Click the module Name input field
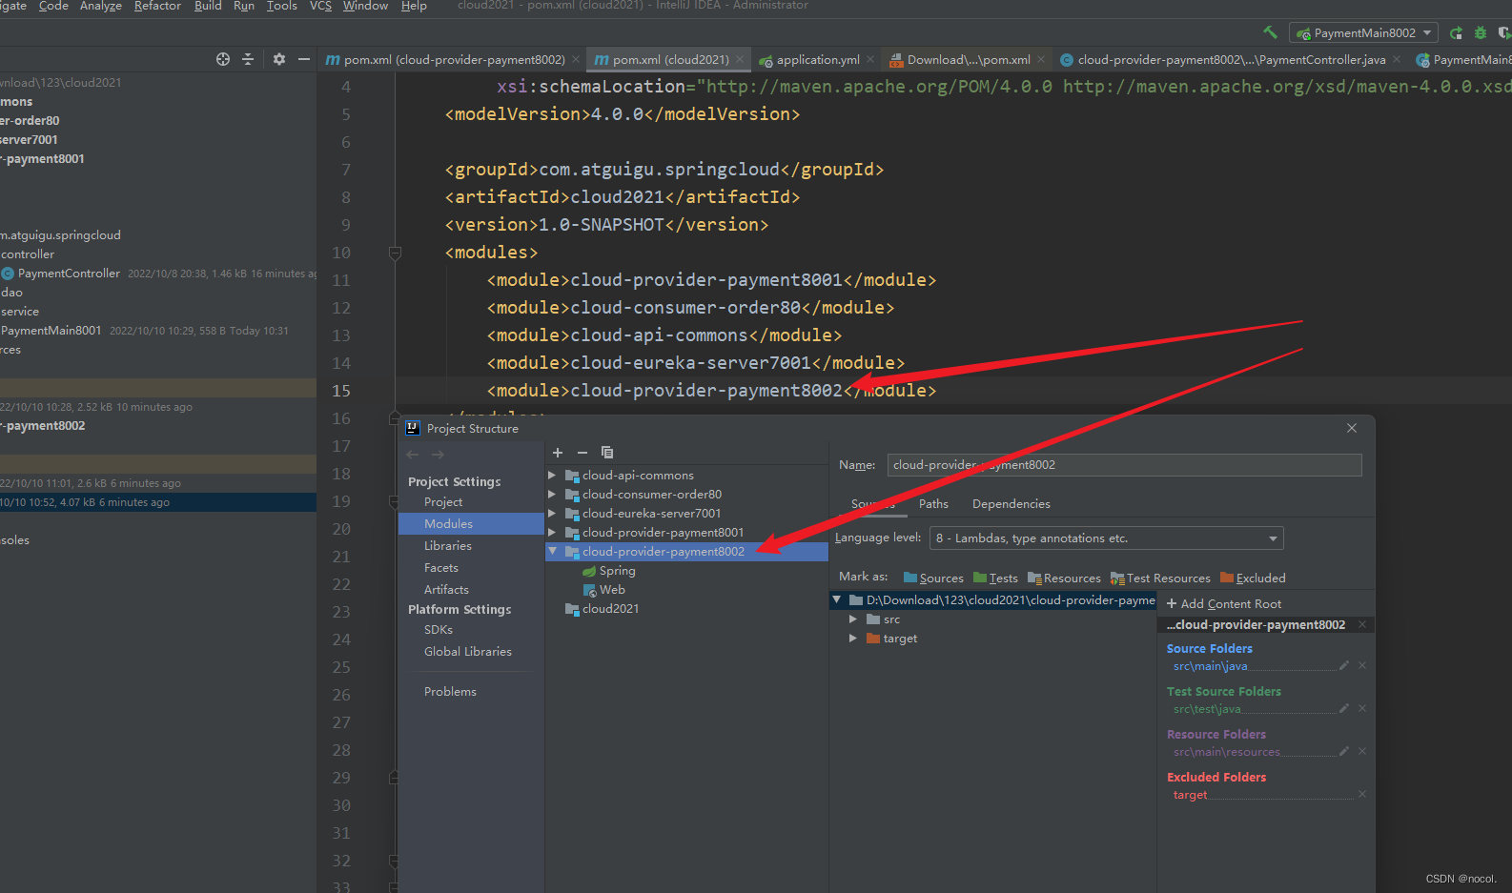 (1124, 465)
